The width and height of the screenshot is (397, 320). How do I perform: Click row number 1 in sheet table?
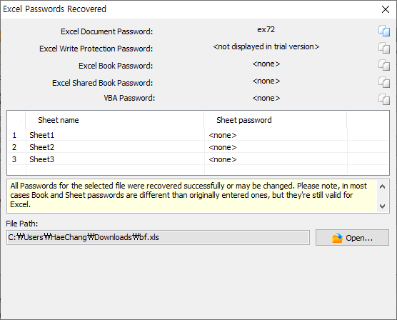pos(14,135)
